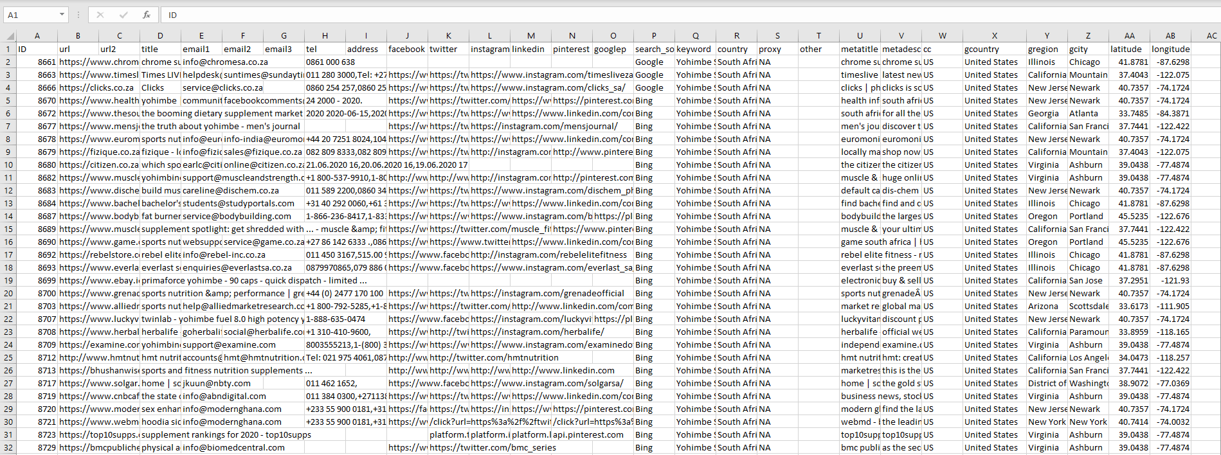Click the Cancel (X) formula bar icon
This screenshot has height=455, width=1221.
[x=100, y=15]
